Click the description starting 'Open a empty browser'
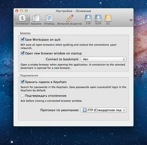The height and width of the screenshot is (145, 147). (x=73, y=66)
